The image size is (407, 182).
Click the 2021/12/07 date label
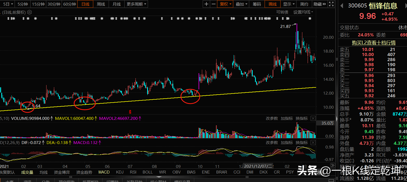tap(259, 166)
